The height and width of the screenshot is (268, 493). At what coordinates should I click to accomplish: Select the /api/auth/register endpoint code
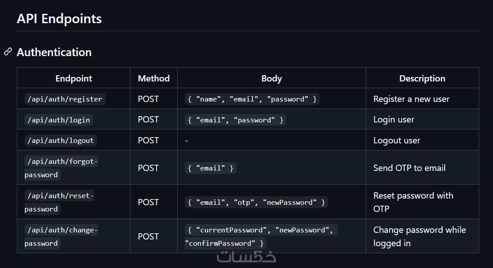65,99
